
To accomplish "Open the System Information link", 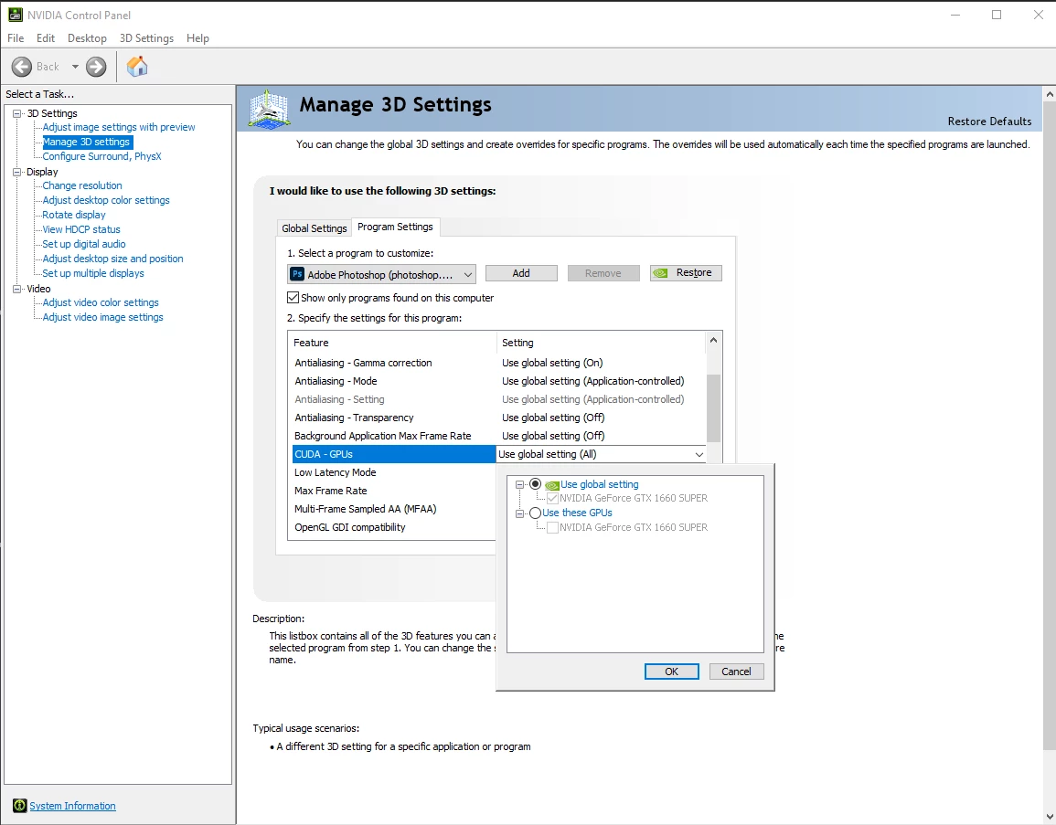I will pyautogui.click(x=73, y=806).
